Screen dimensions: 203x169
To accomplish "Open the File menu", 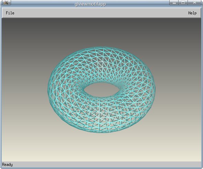I will (x=10, y=13).
